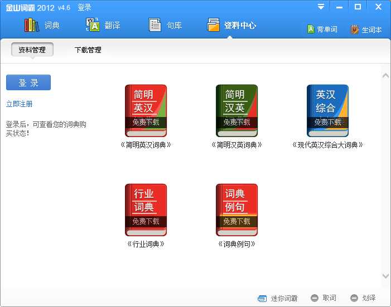Switch to the 资料管理 tab

[32, 50]
